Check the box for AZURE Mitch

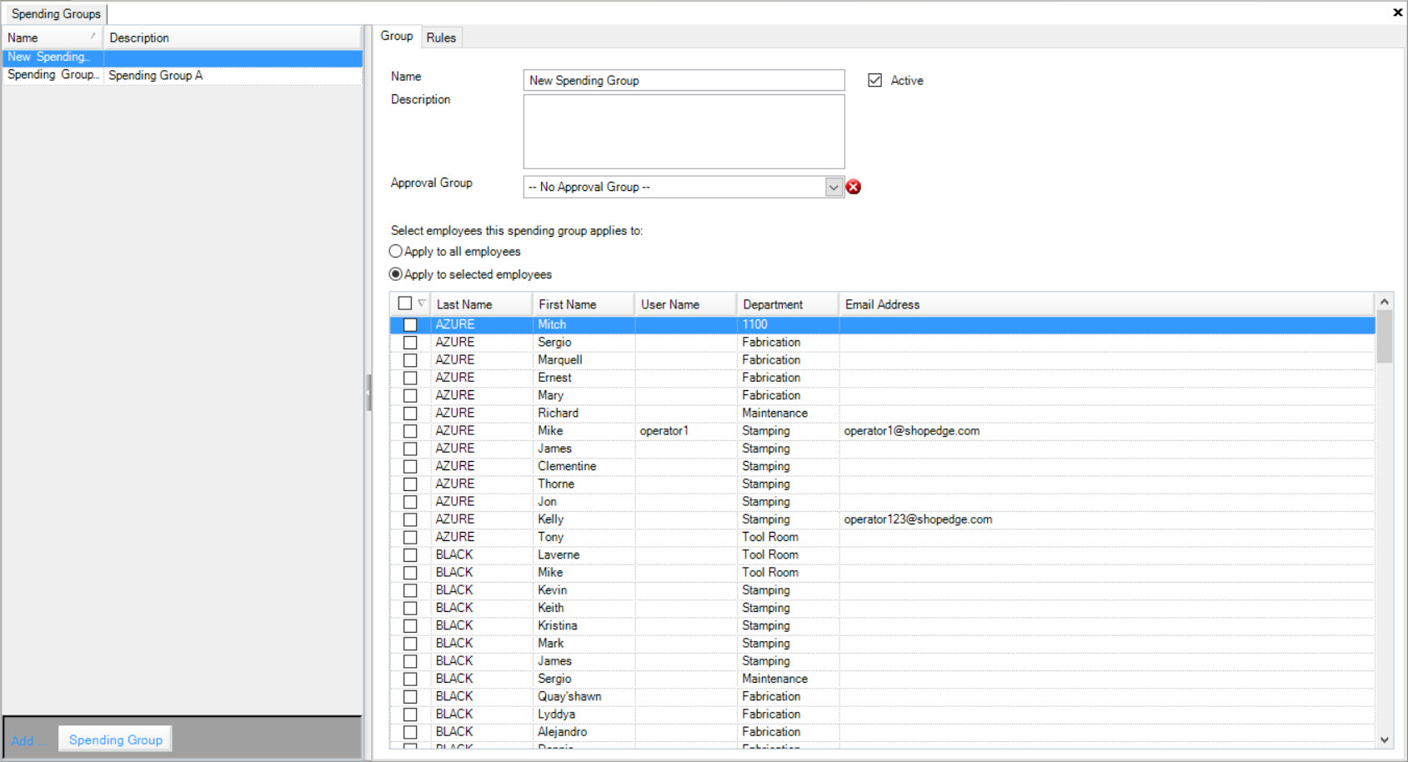tap(410, 324)
